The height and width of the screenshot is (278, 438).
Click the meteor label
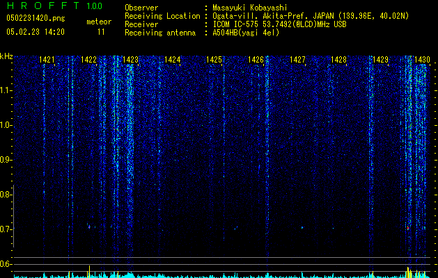coord(99,22)
